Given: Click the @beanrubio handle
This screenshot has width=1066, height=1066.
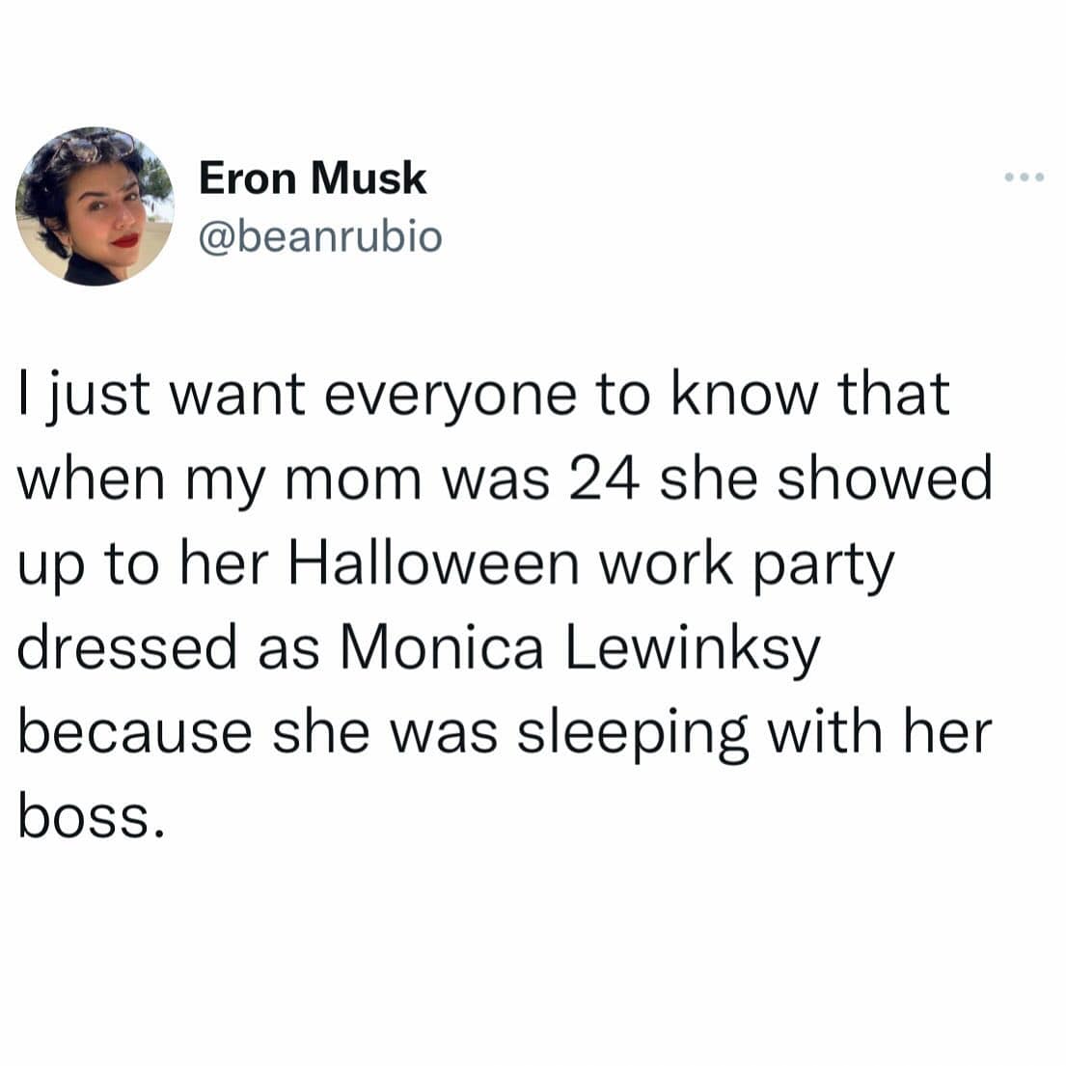Looking at the screenshot, I should click(319, 234).
